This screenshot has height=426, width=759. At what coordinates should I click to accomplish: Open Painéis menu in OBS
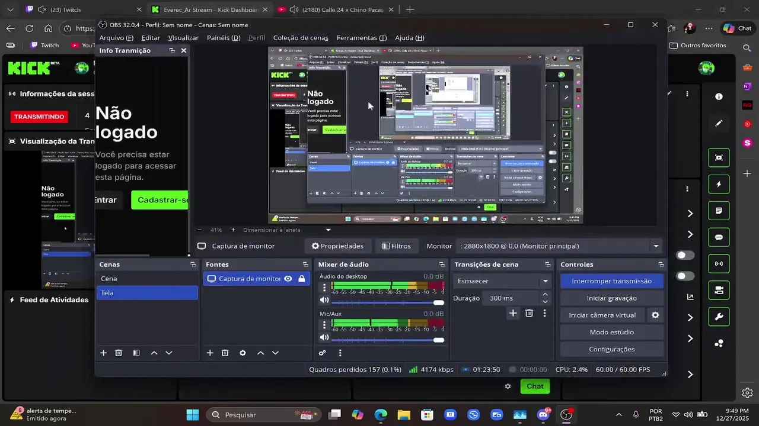pos(224,38)
